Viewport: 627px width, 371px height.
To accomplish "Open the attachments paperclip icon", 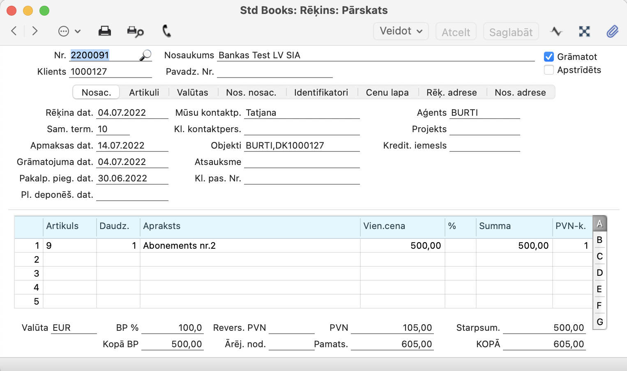I will click(x=612, y=32).
